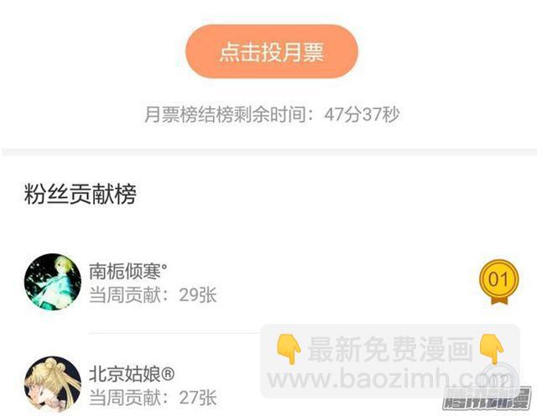
Task: Click the 最新免费漫画 banner text
Action: (x=390, y=349)
